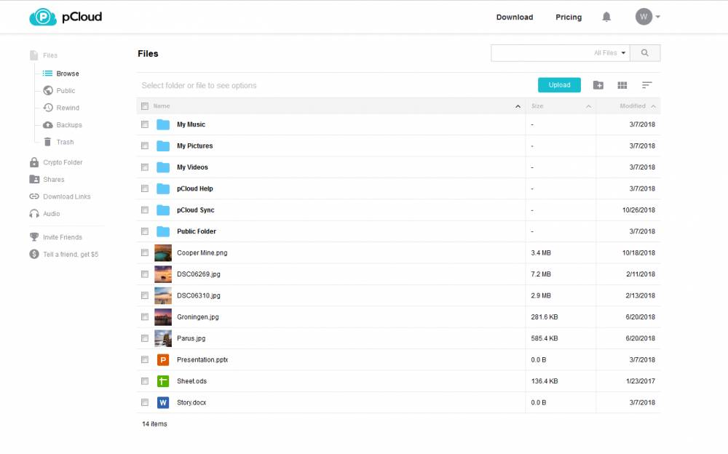Open the Cooper Mine.png thumbnail
Viewport: 728px width, 454px height.
click(163, 252)
